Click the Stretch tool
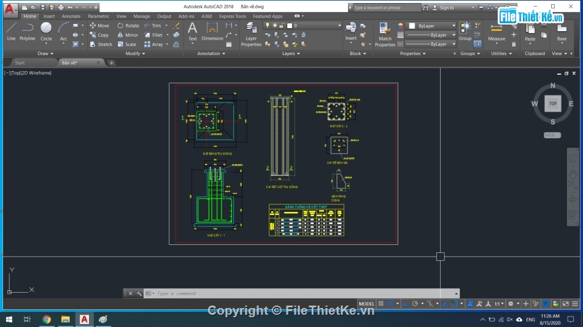Screen dimensions: 583x327 [101, 44]
